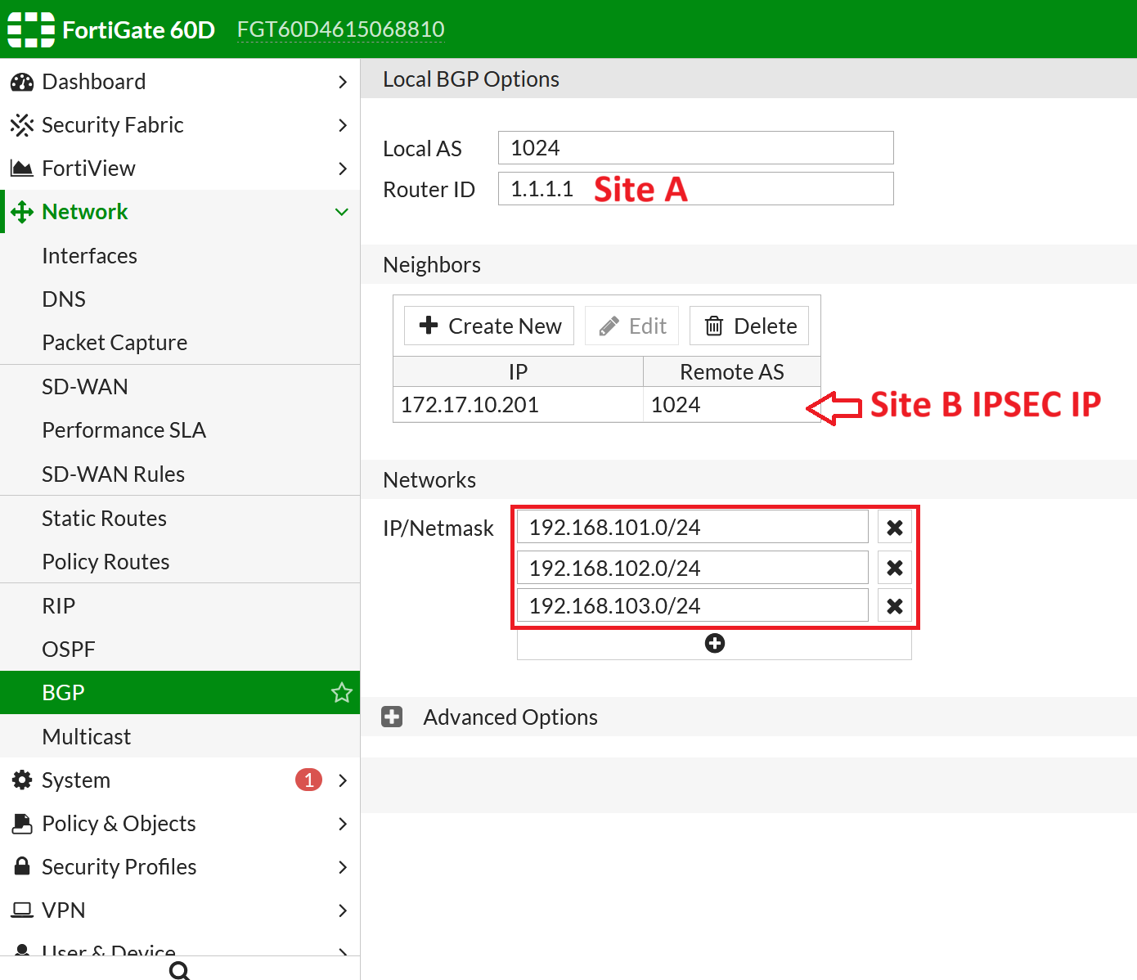Add a new network with plus icon
This screenshot has height=980, width=1137.
pyautogui.click(x=715, y=644)
